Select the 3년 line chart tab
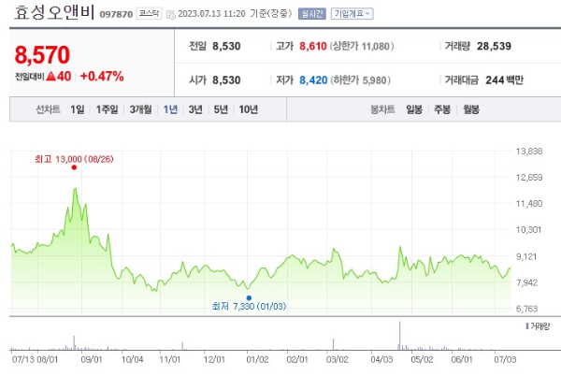Screen dimensions: 561x376 coord(195,109)
